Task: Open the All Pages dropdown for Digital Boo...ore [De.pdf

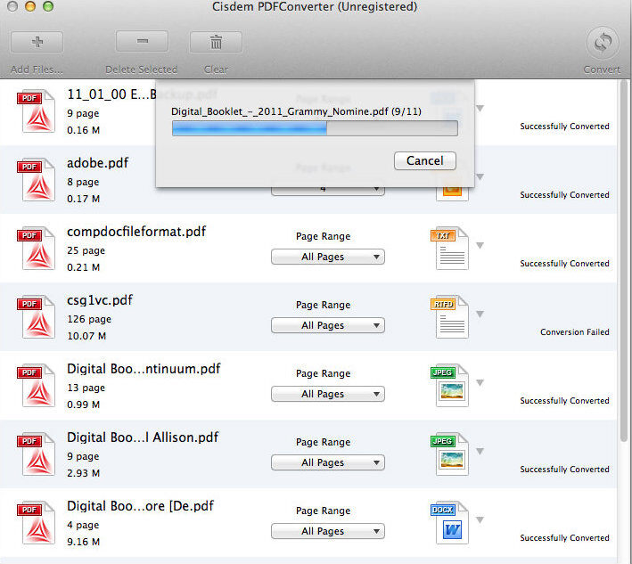Action: tap(328, 531)
